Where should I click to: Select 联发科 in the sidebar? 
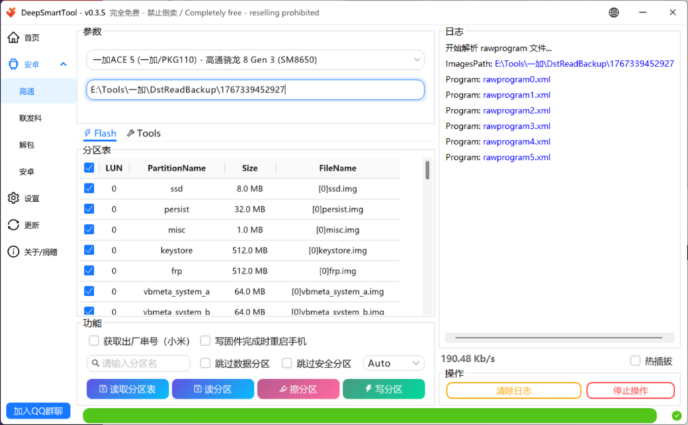[31, 118]
